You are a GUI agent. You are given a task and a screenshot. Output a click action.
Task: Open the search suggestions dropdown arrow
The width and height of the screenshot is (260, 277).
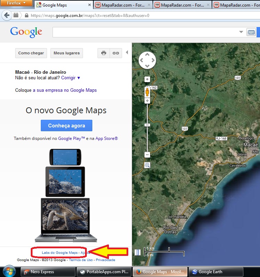click(x=241, y=32)
